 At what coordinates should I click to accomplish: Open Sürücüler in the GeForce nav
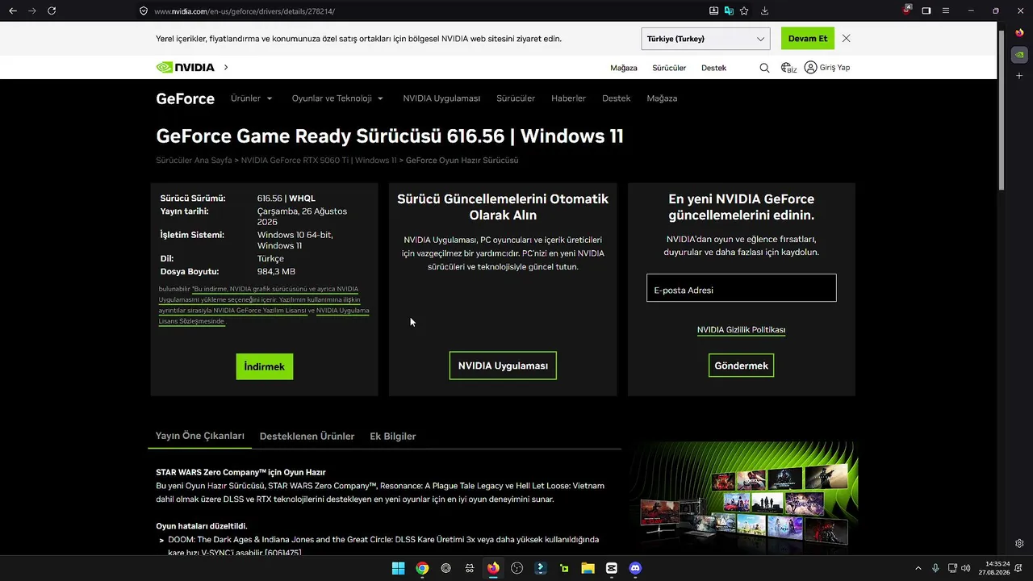(x=516, y=98)
